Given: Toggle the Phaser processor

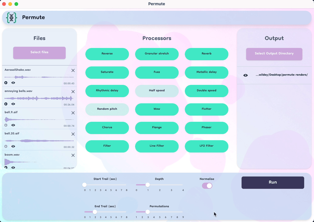Looking at the screenshot, I should point(207,128).
